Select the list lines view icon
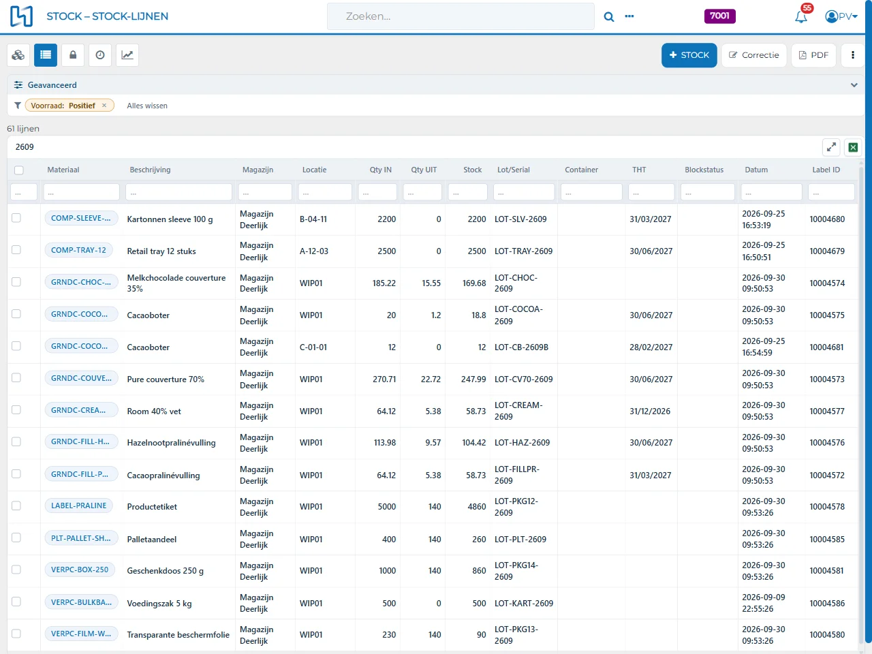This screenshot has height=654, width=872. pos(46,55)
